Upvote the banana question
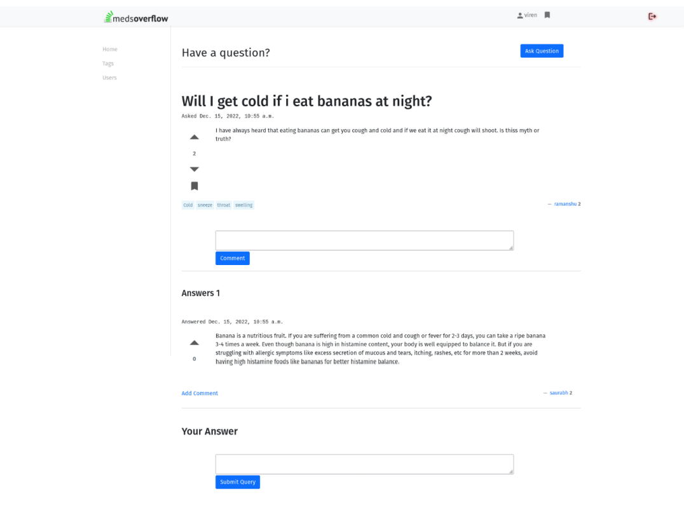The width and height of the screenshot is (684, 511). coord(194,137)
